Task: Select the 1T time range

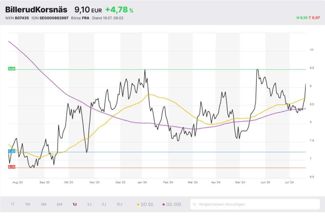Action: pos(13,204)
